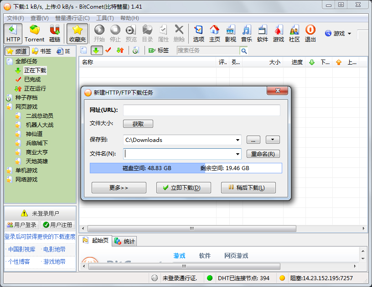Select 全部任务 in the sidebar tree
Image resolution: width=372 pixels, height=287 pixels.
click(26, 61)
